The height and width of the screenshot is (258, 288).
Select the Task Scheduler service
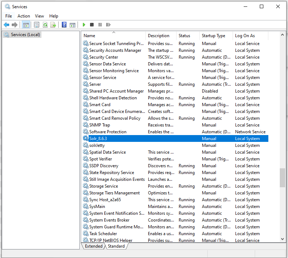[x=103, y=234]
